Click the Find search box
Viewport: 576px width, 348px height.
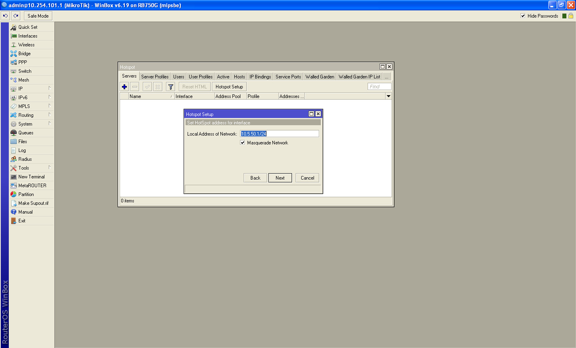click(379, 87)
